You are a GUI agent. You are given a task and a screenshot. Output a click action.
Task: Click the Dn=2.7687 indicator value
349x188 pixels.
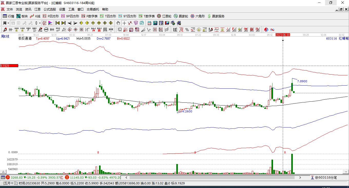(104, 39)
